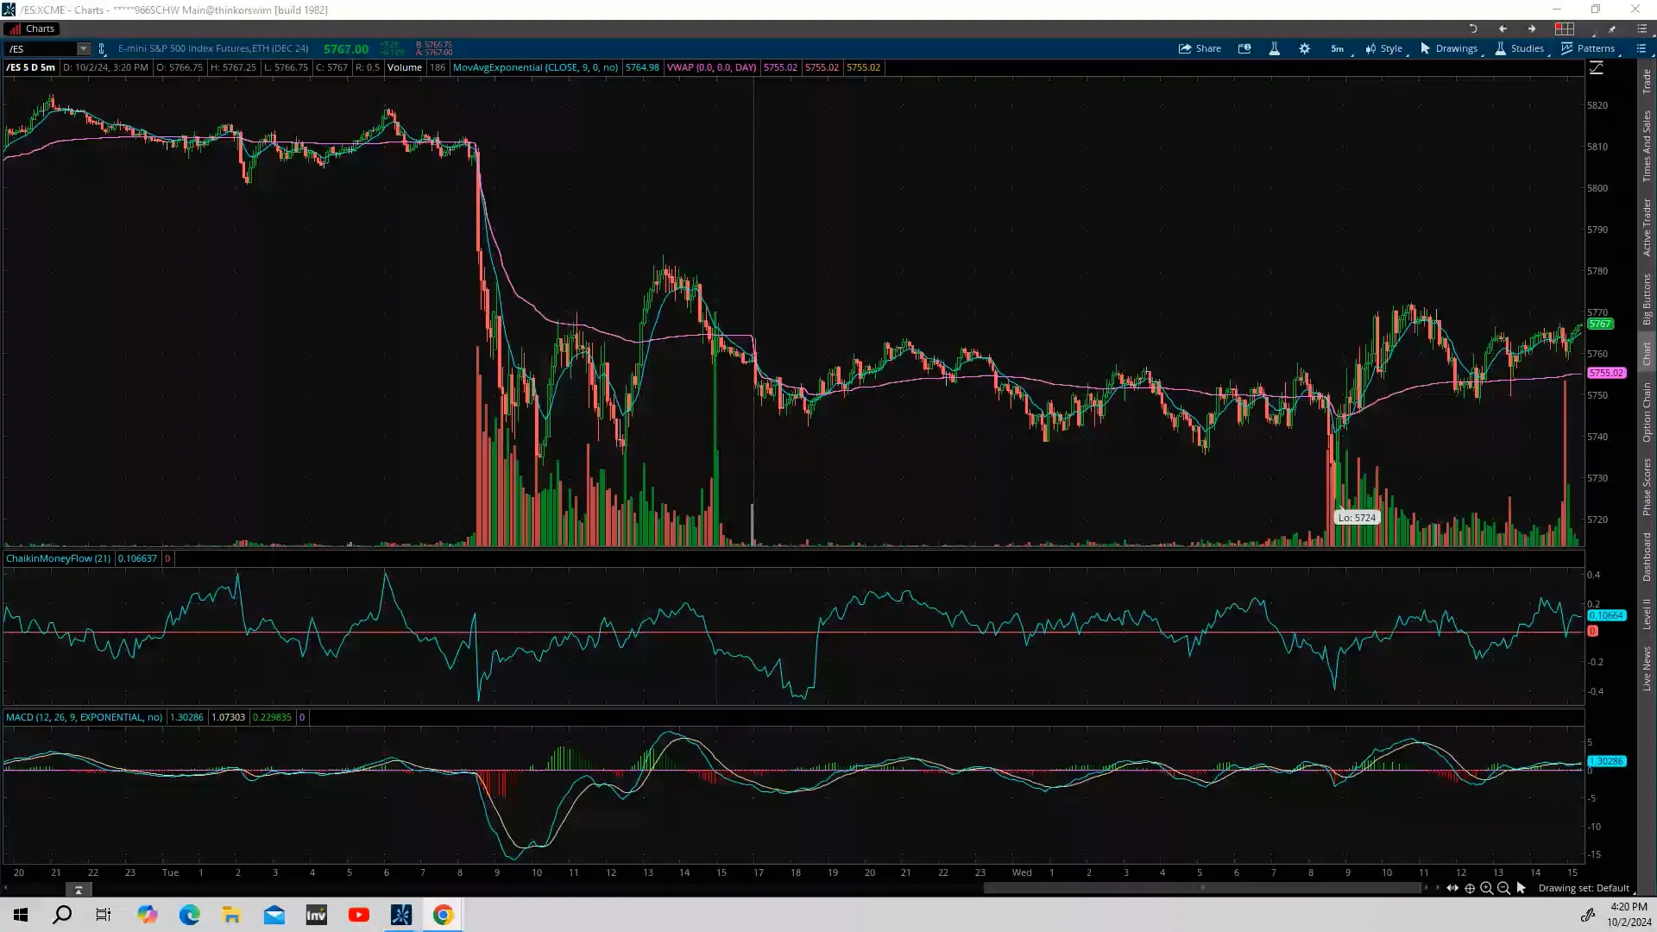Click the price alert book icon

coord(1244,48)
